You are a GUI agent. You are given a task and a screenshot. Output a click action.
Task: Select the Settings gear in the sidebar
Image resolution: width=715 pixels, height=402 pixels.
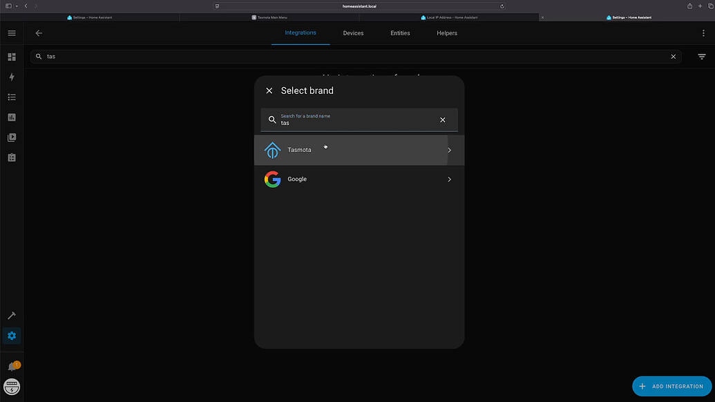coord(11,336)
